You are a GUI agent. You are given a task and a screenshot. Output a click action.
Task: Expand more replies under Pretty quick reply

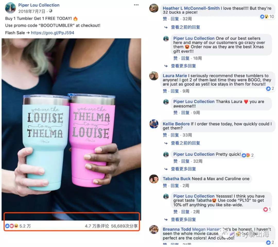pos(183,169)
